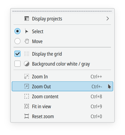Check the Background color white / gray checkbox
125x135 pixels.
18,64
